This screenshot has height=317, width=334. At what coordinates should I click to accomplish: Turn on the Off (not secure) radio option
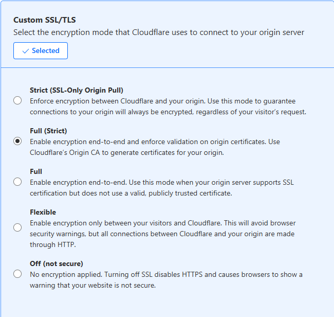click(17, 274)
